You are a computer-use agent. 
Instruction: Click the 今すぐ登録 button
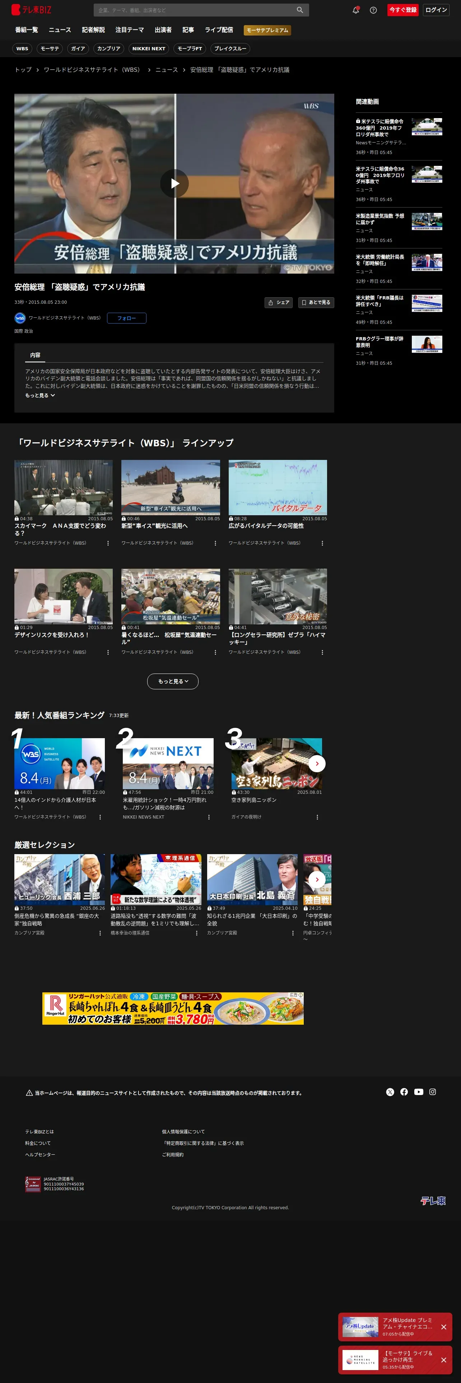point(403,10)
